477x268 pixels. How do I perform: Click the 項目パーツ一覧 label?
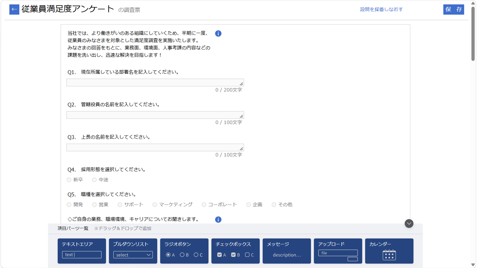[x=73, y=229]
